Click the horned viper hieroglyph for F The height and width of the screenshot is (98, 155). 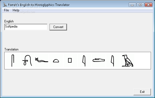tap(41, 60)
